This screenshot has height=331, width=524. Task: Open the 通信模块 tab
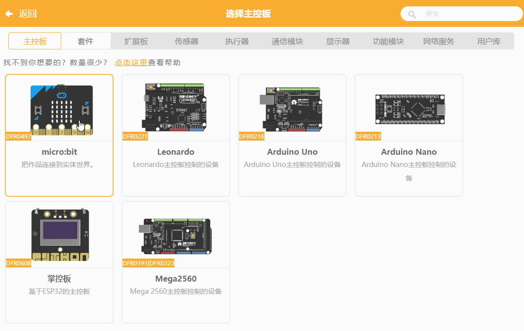(x=287, y=41)
